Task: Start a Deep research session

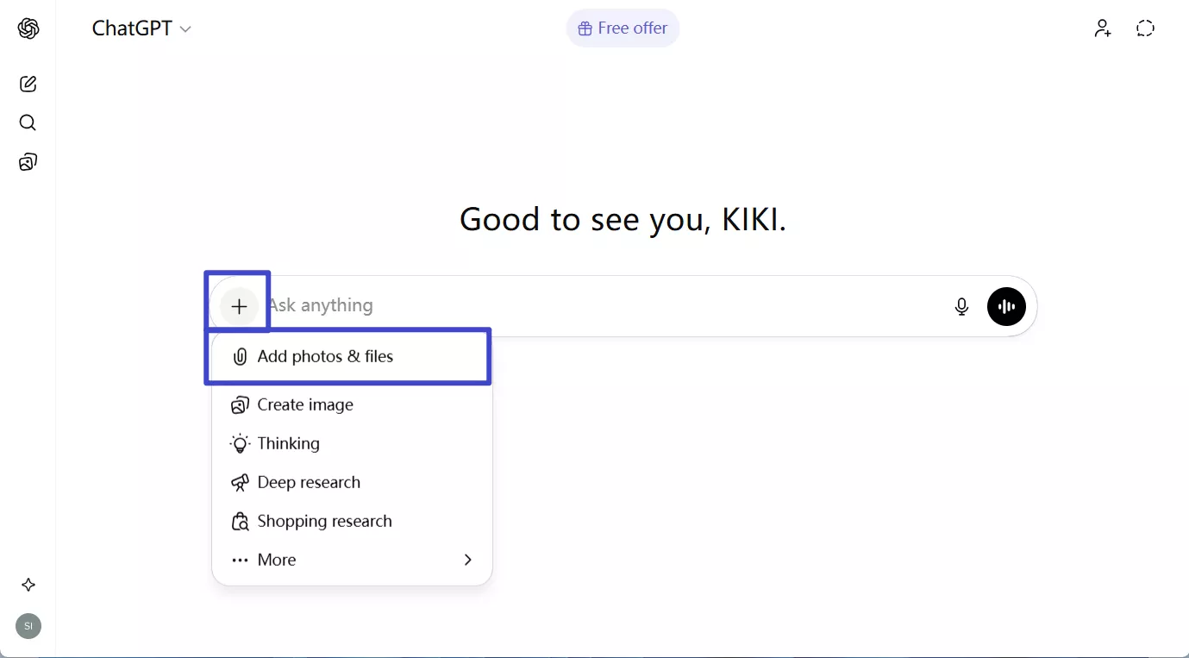Action: (308, 482)
